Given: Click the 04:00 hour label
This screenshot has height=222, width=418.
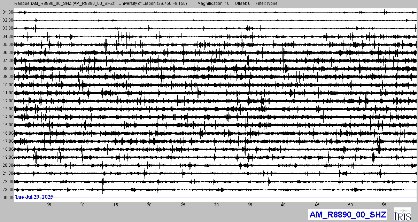Looking at the screenshot, I should pos(7,37).
